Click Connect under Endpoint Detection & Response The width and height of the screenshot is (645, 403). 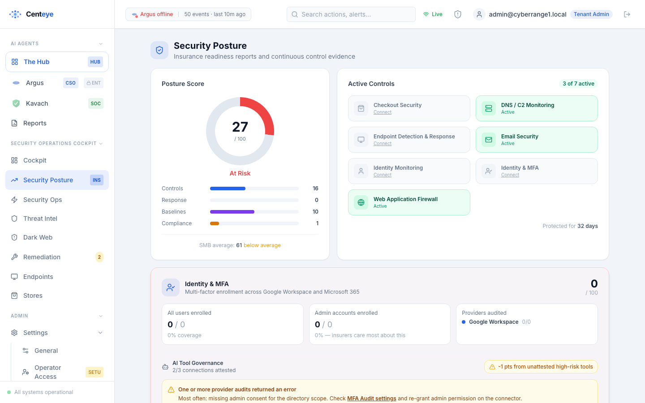point(383,144)
